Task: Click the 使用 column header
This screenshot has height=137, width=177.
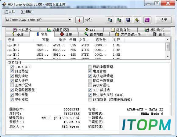Action: (72, 40)
